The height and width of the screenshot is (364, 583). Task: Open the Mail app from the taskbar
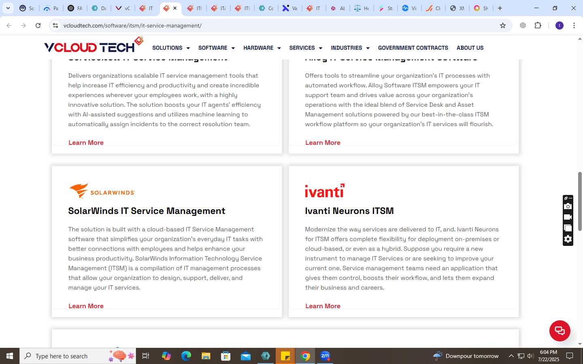pyautogui.click(x=246, y=356)
